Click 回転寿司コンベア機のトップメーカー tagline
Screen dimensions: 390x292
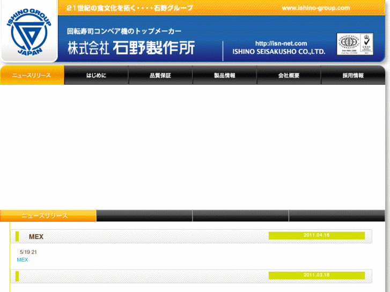coord(124,31)
